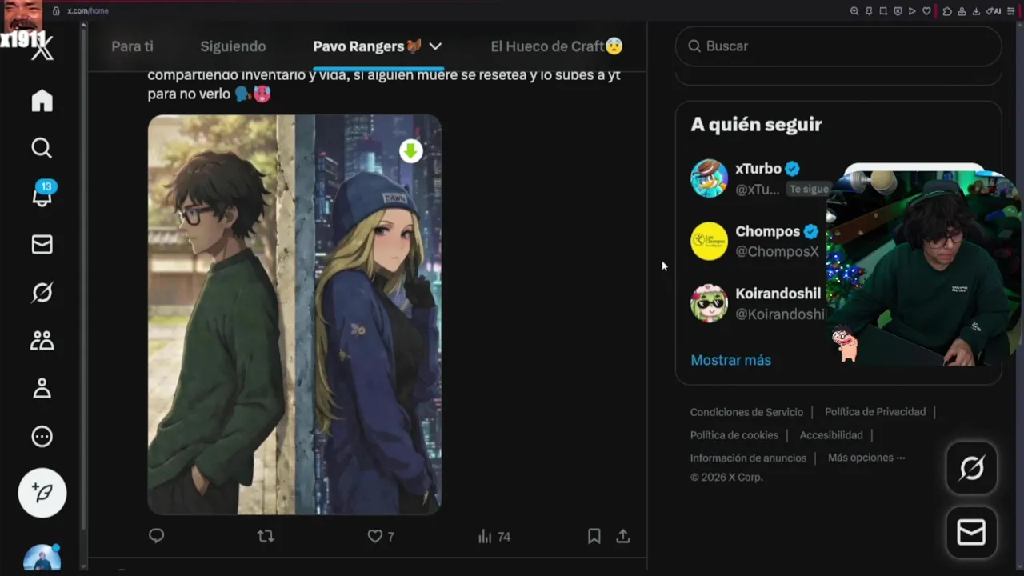Open El Hueco de Craft tab
The height and width of the screenshot is (576, 1024).
point(557,46)
